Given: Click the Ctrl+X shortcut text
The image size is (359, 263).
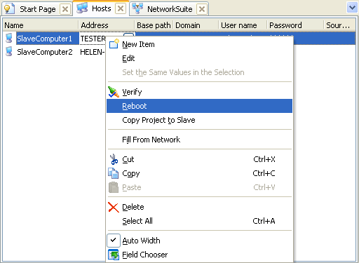Looking at the screenshot, I should tap(264, 159).
